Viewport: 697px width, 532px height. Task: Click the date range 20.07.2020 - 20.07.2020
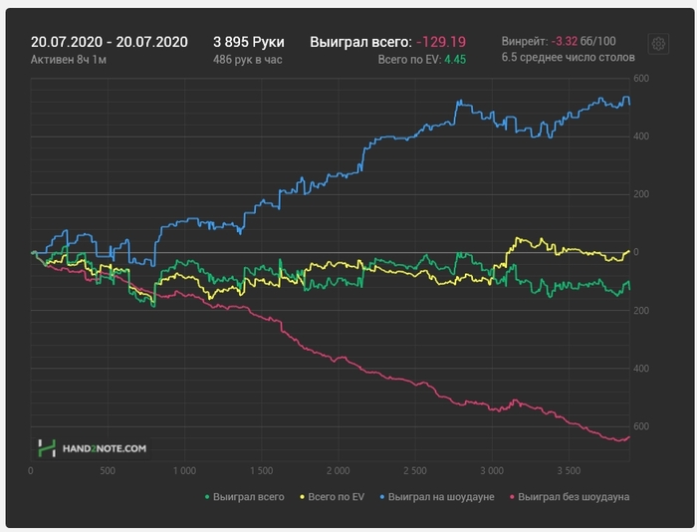tap(110, 42)
